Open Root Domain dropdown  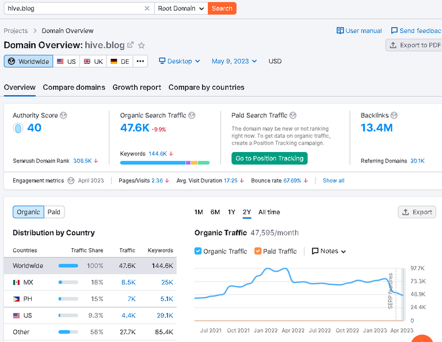tap(181, 9)
